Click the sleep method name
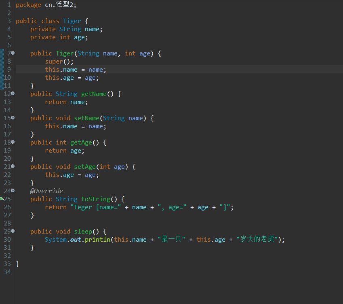The image size is (343, 304). (83, 232)
